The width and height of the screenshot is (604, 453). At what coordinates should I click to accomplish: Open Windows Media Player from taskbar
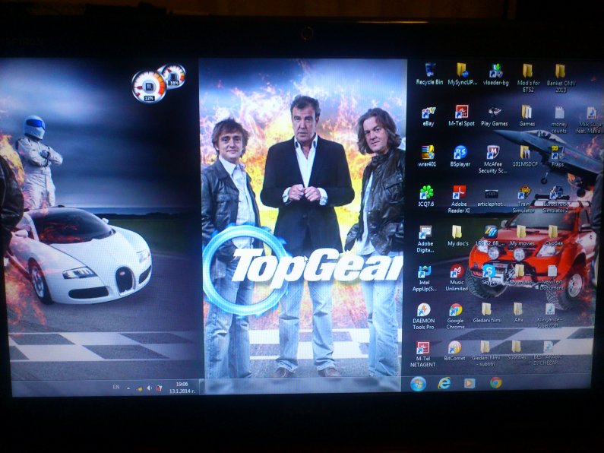[x=470, y=383]
